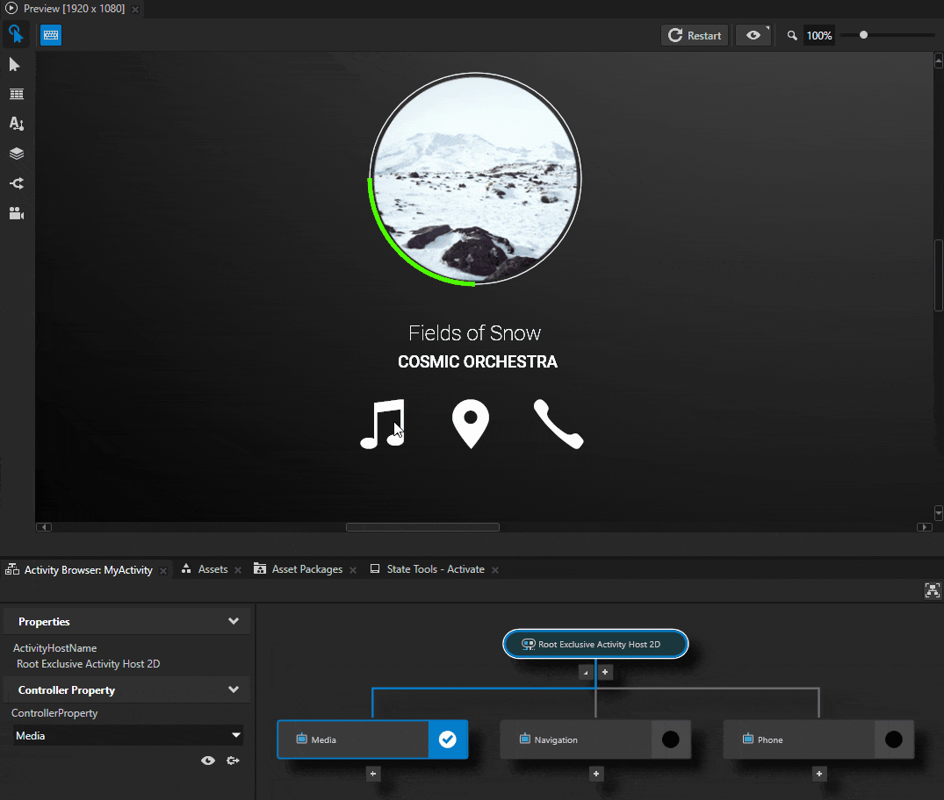Activate the Phone activity radio circle

894,739
